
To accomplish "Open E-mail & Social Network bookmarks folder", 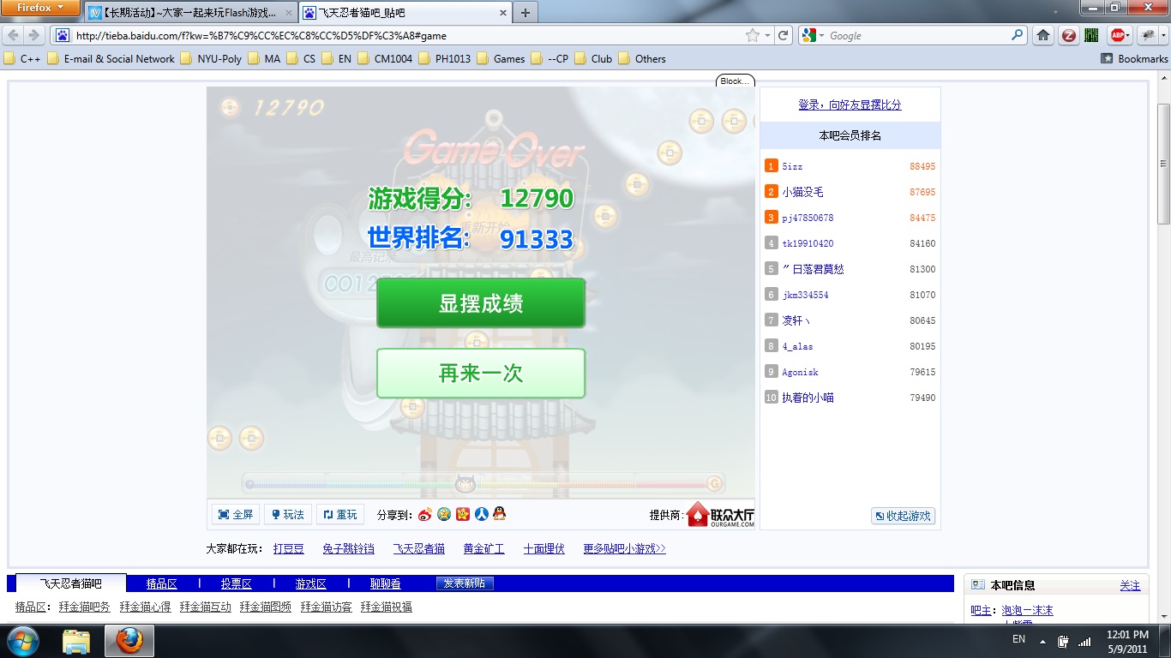I will coord(111,58).
